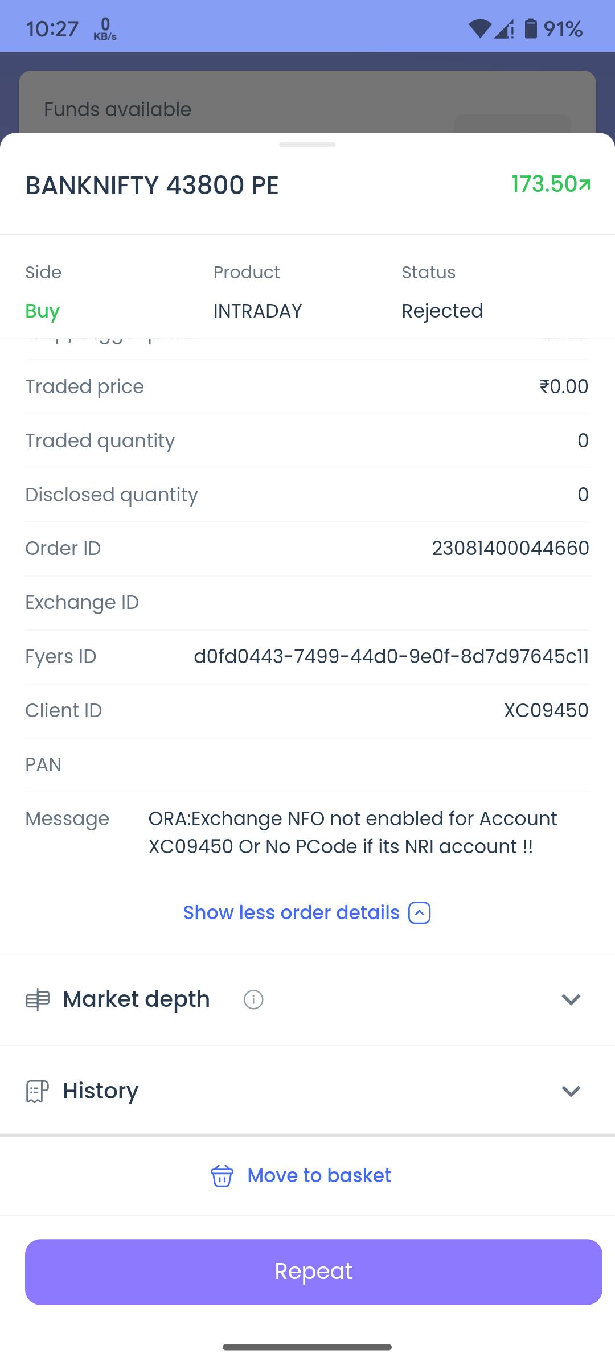The height and width of the screenshot is (1366, 615).
Task: Open the Market depth section heading
Action: tap(137, 999)
